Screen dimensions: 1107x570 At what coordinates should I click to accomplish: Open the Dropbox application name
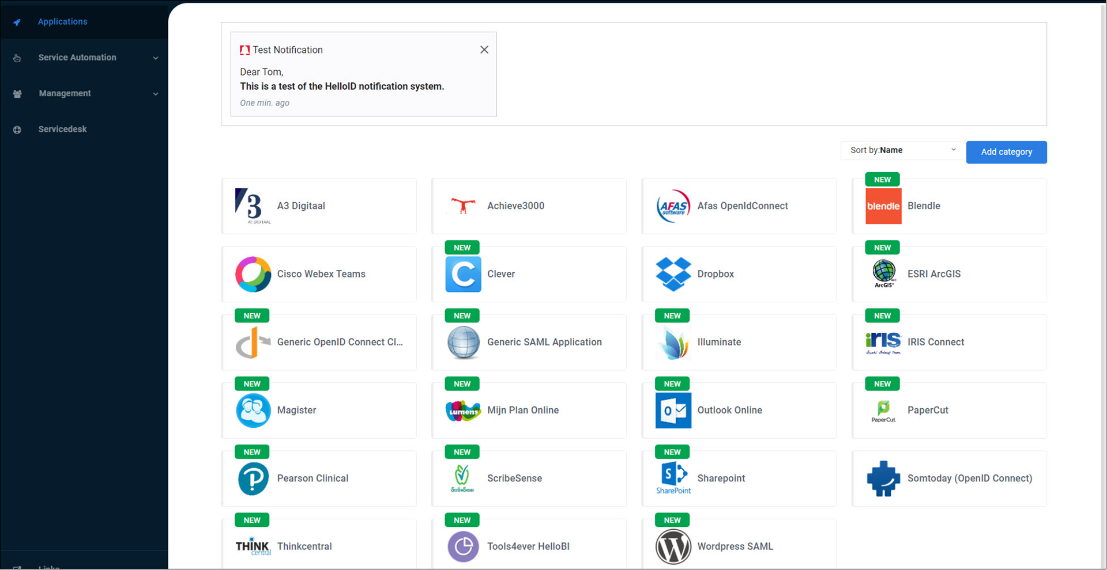click(716, 274)
